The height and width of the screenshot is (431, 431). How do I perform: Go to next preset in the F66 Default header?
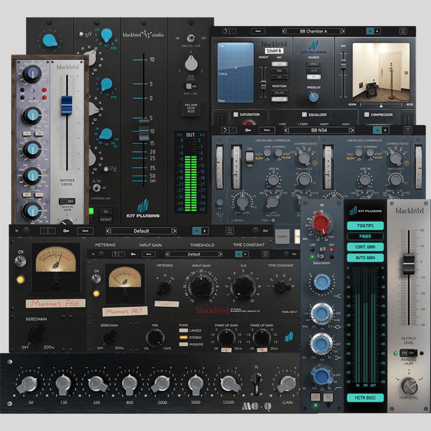[x=174, y=231]
